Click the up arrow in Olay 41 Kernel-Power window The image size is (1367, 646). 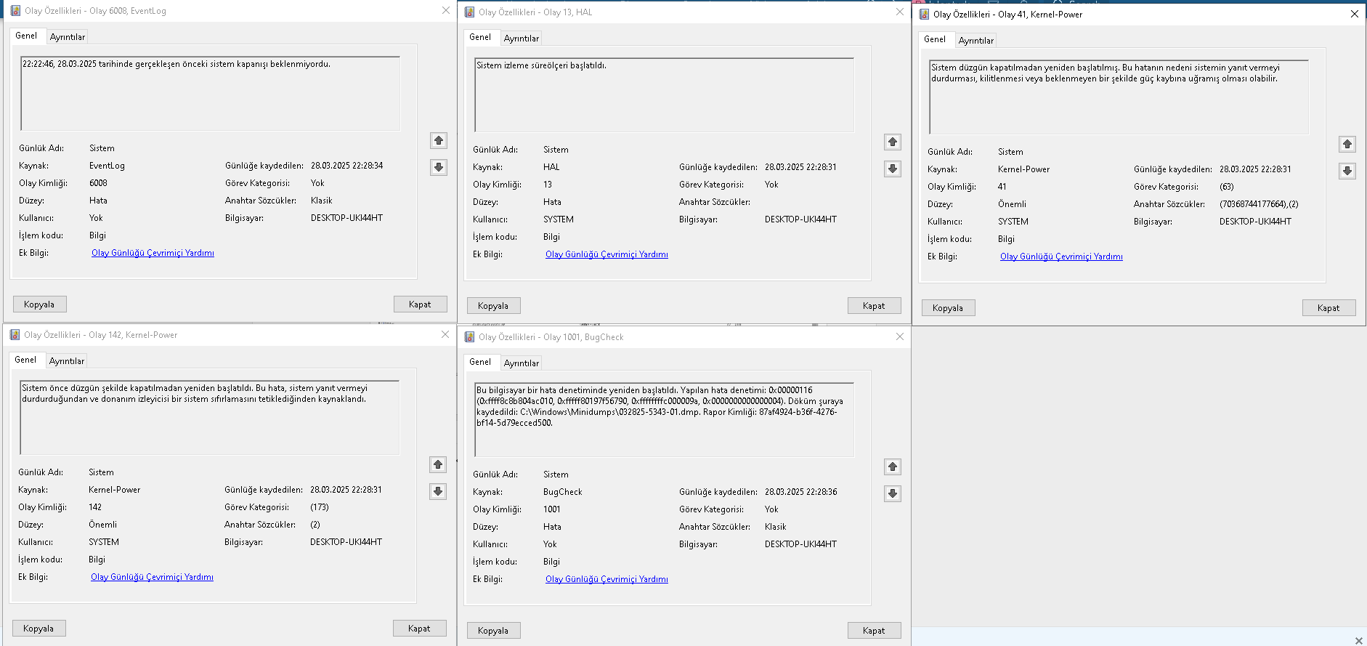click(1347, 144)
